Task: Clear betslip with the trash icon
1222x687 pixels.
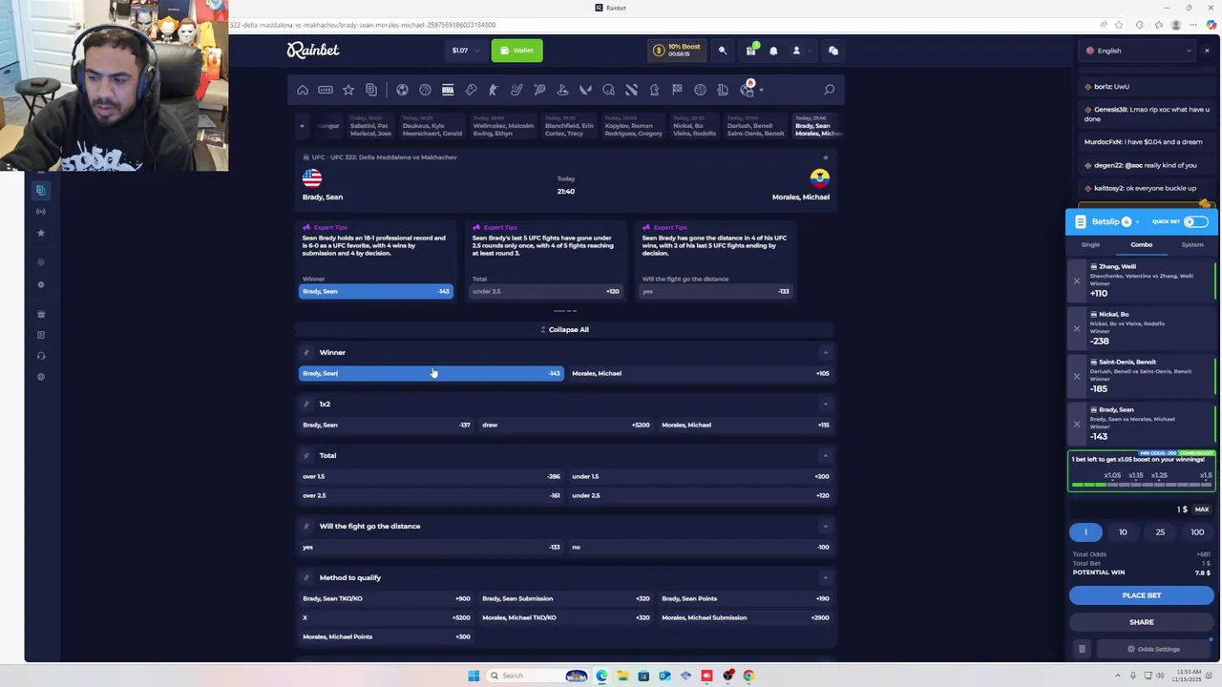Action: [1082, 649]
